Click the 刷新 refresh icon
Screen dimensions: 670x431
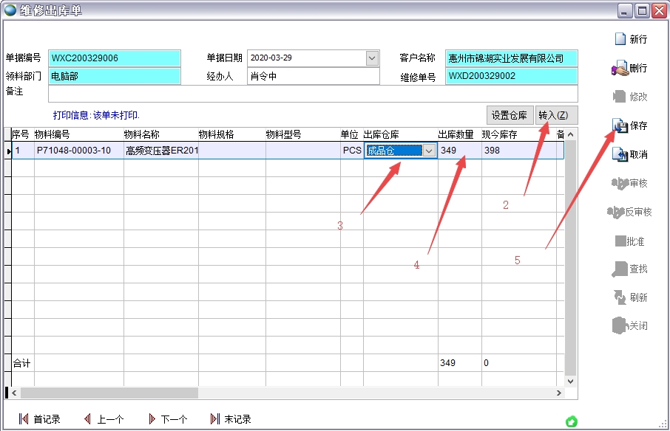628,298
